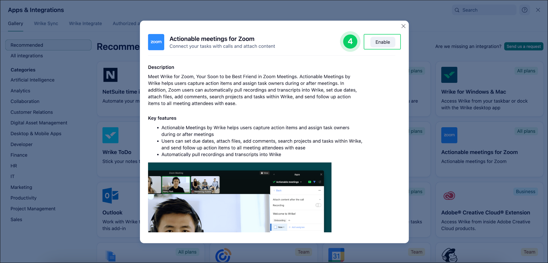Click the Team badge on the Google Calendar card
548x263 pixels.
click(x=416, y=252)
